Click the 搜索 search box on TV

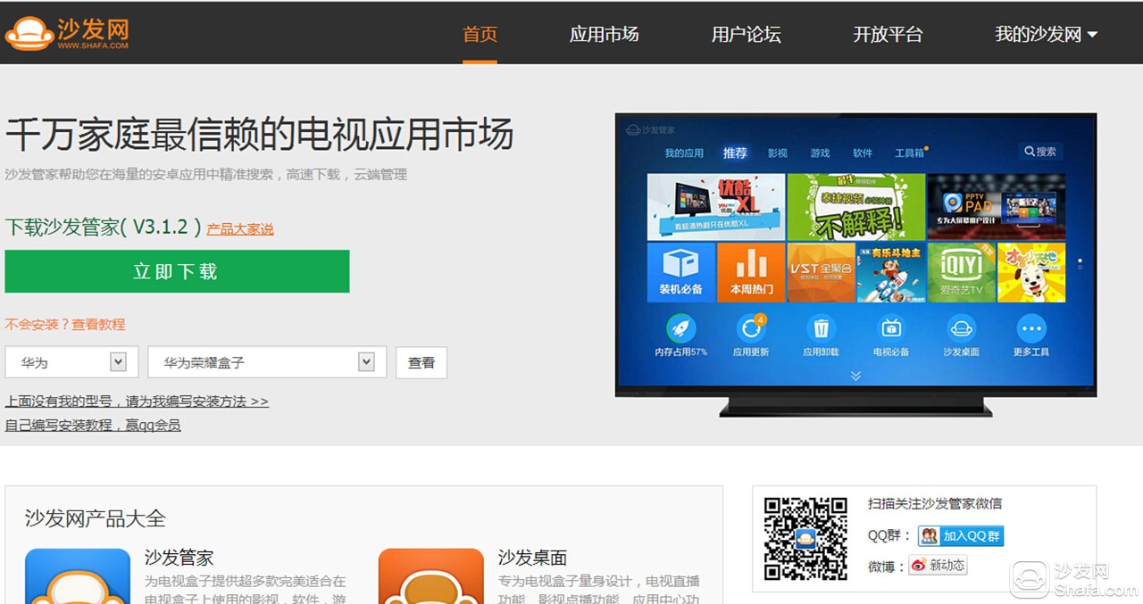1041,152
